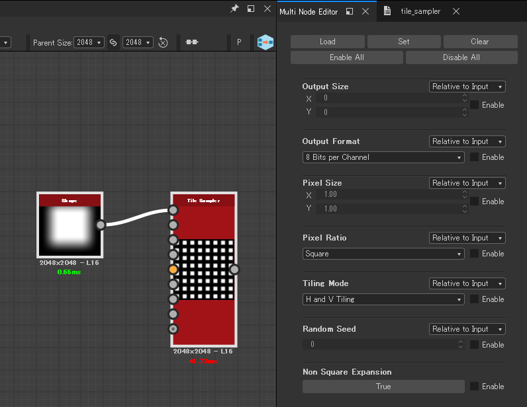Click the P toolbar button
Viewport: 527px width, 407px height.
point(239,42)
